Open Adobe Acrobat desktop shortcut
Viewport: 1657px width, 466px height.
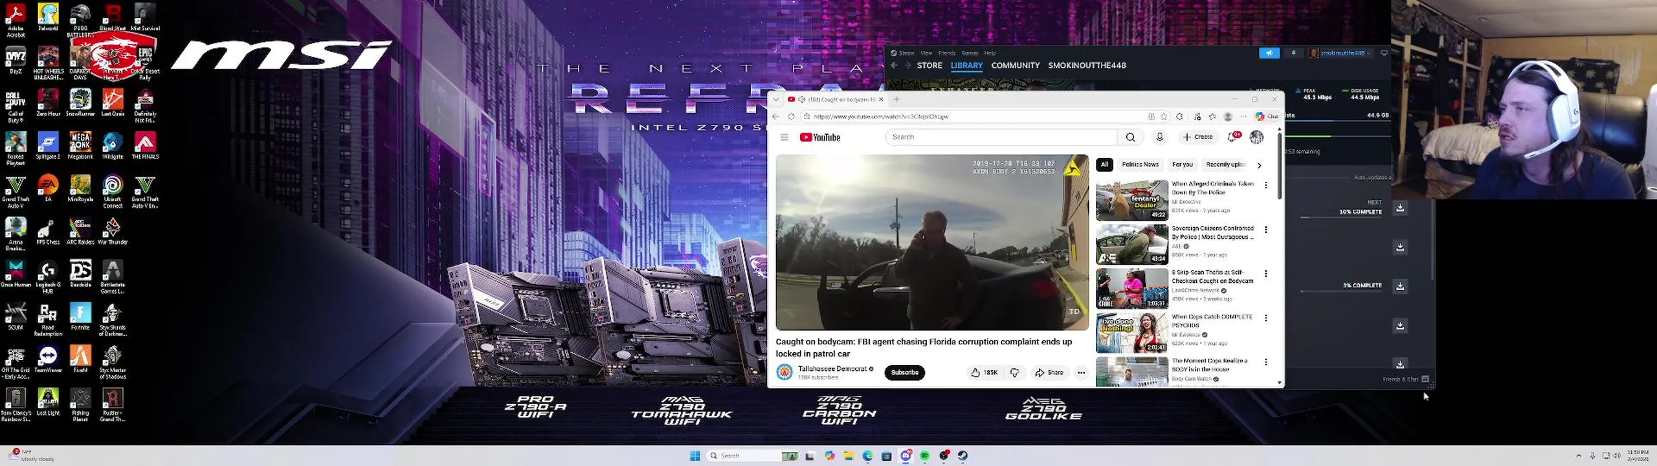[x=16, y=21]
